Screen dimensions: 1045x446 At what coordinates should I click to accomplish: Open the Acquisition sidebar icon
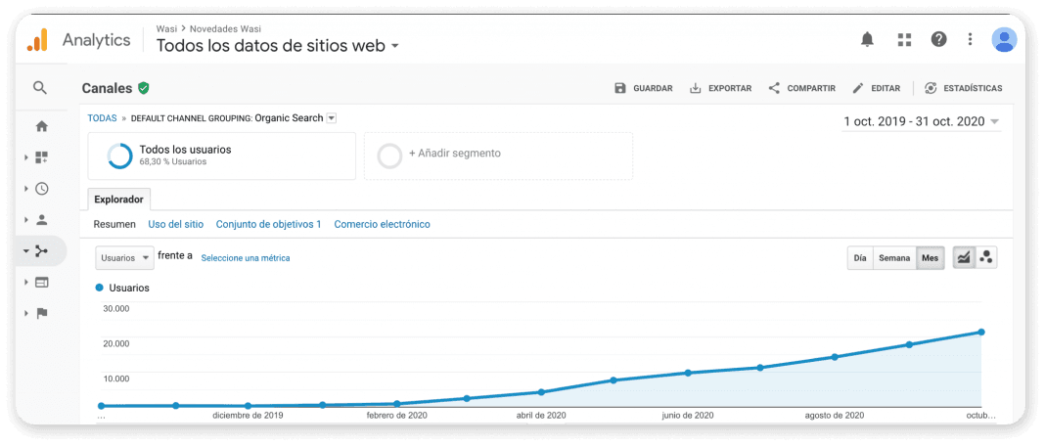click(41, 251)
